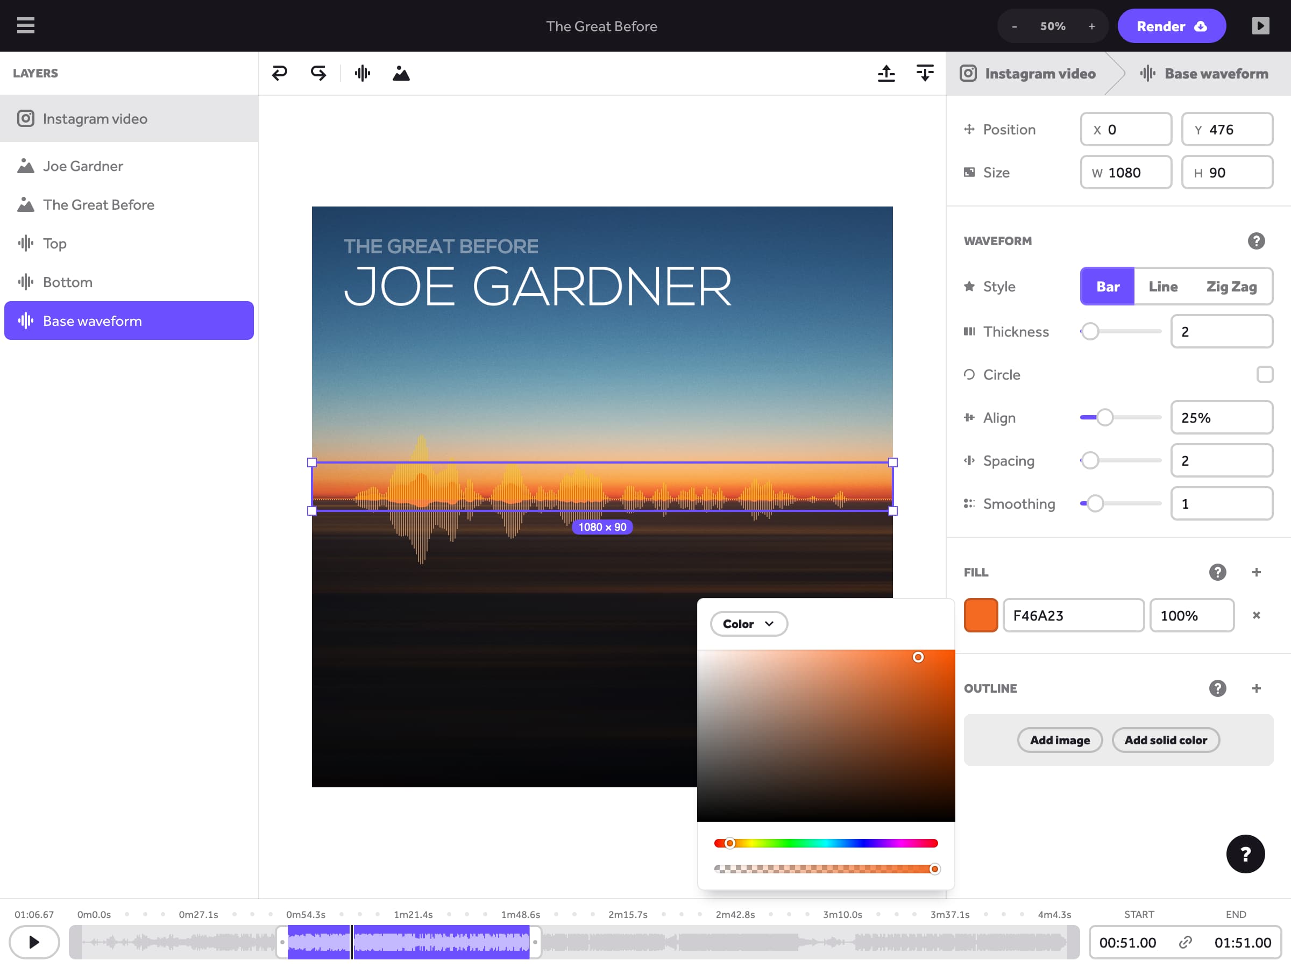1291x968 pixels.
Task: Toggle the link icon between start and end
Action: [x=1185, y=942]
